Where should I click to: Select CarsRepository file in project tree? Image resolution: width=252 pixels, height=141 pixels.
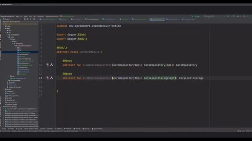[x=24, y=63]
